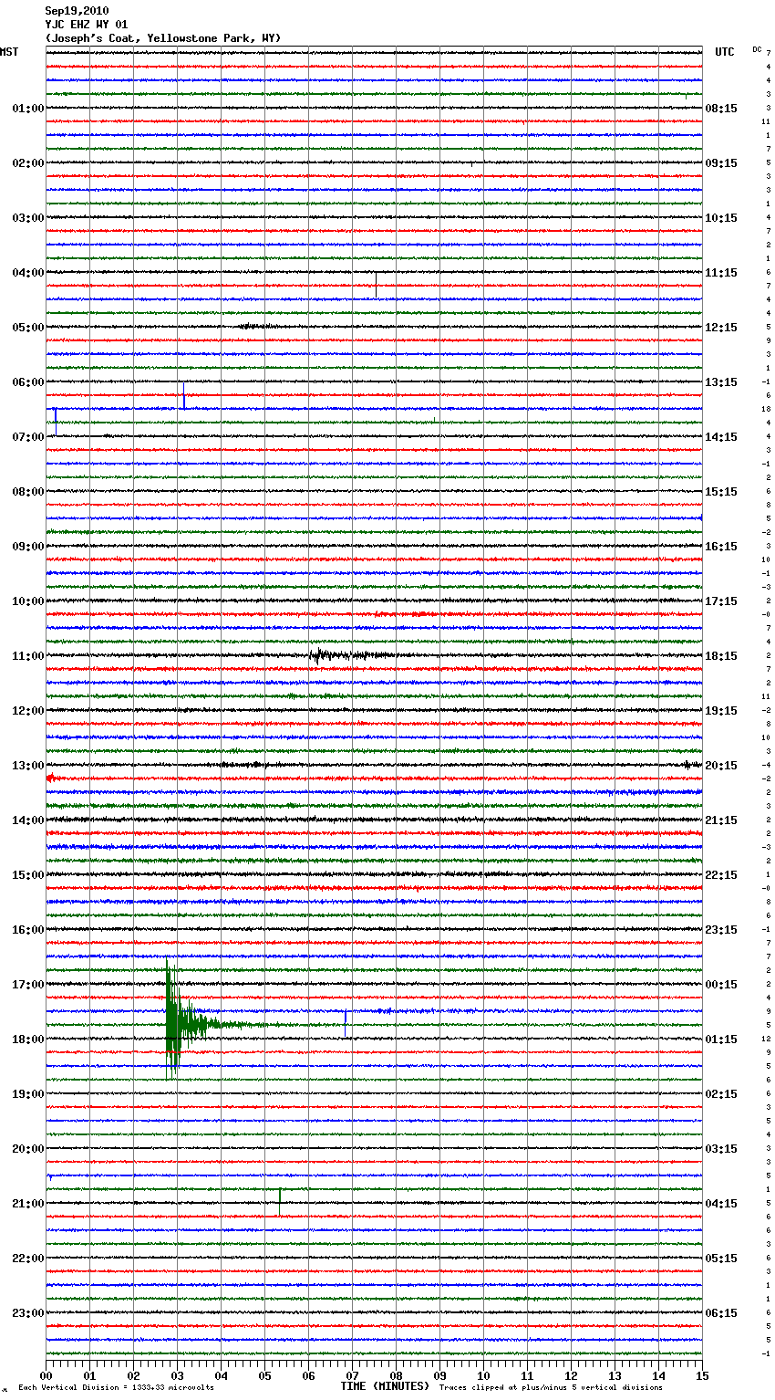The width and height of the screenshot is (775, 1400).
Task: Click the minute-axis tick label 09
Action: 439,1375
